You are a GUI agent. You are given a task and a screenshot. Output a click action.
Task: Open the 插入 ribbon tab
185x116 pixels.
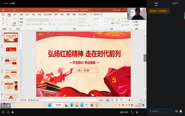(x=15, y=14)
